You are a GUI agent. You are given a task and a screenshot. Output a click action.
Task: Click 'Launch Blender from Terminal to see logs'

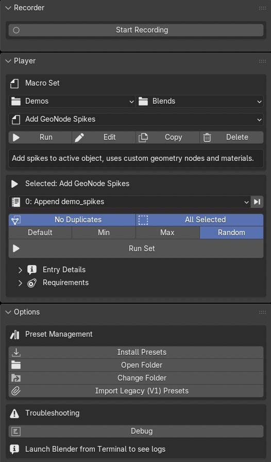(x=95, y=449)
